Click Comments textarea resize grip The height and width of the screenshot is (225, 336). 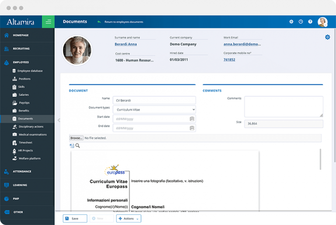(321, 115)
